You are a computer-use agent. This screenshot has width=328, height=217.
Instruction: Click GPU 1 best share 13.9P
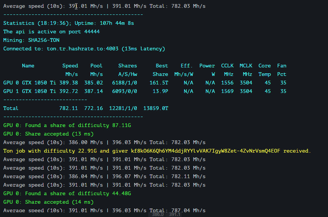[160, 91]
